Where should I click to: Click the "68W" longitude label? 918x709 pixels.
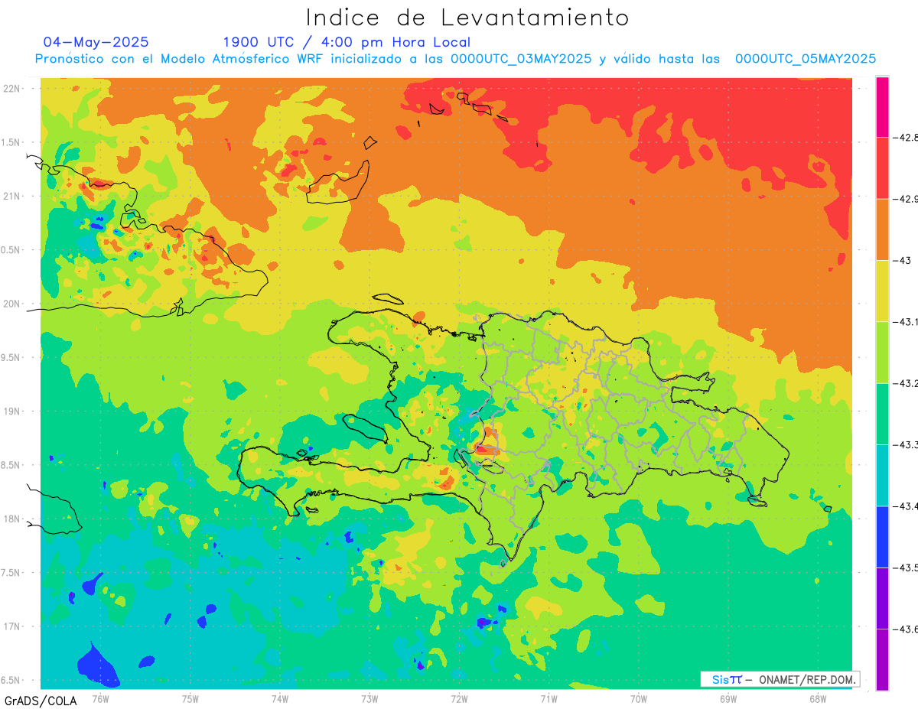coord(818,698)
